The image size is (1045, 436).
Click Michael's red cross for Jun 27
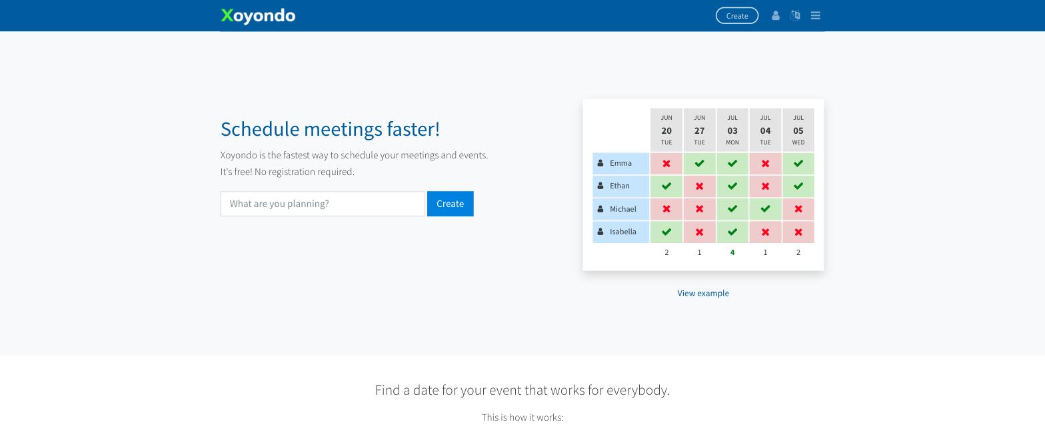(699, 209)
